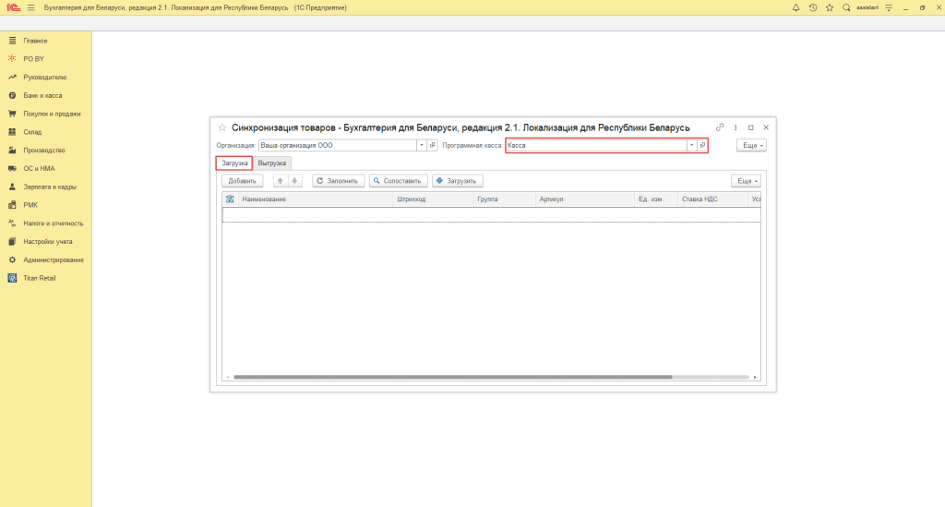Image resolution: width=945 pixels, height=507 pixels.
Task: Click Налоги и отчетность icon in sidebar
Action: pyautogui.click(x=12, y=223)
